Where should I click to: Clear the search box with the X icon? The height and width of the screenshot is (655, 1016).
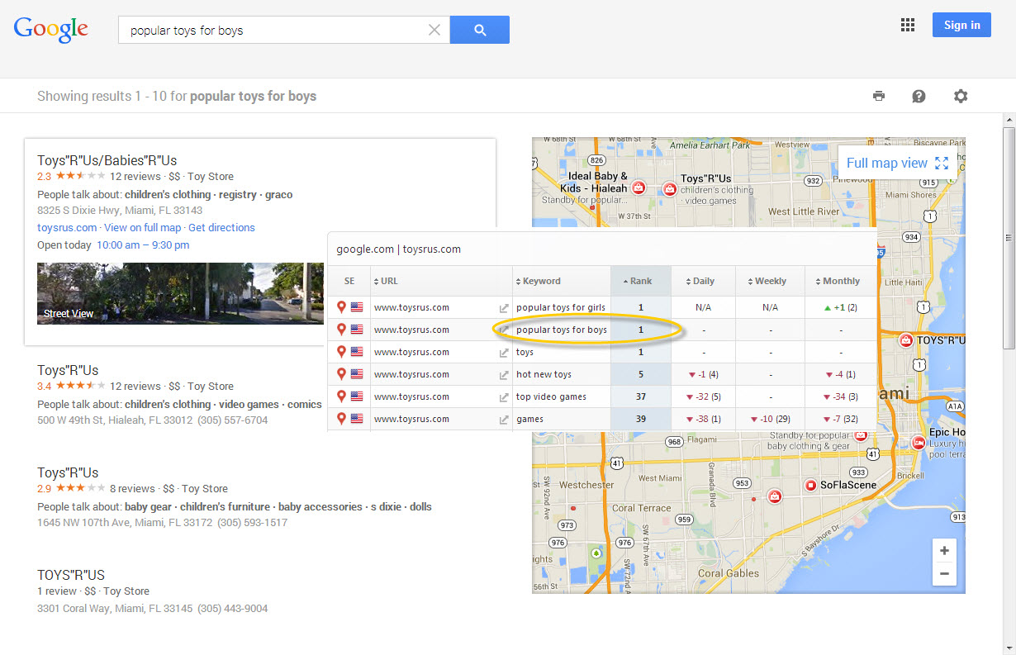coord(434,31)
